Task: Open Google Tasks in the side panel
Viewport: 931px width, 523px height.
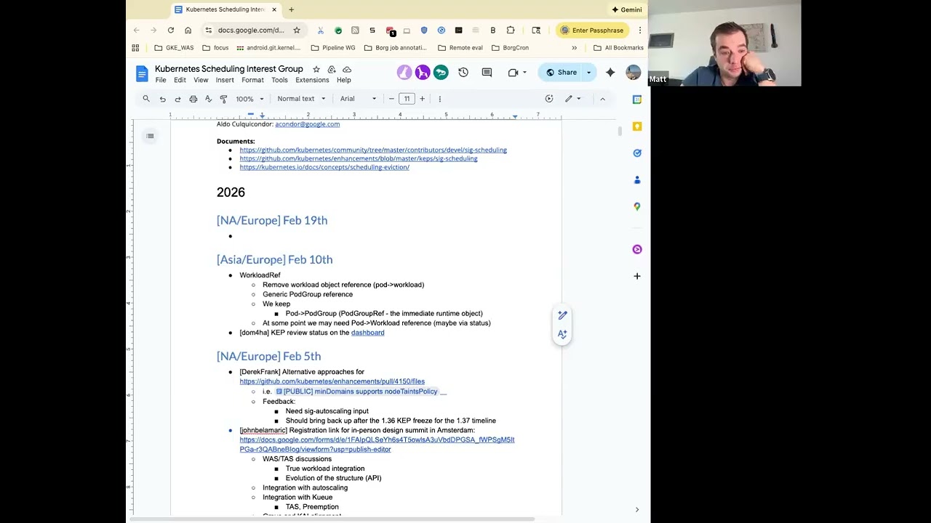Action: pyautogui.click(x=637, y=153)
